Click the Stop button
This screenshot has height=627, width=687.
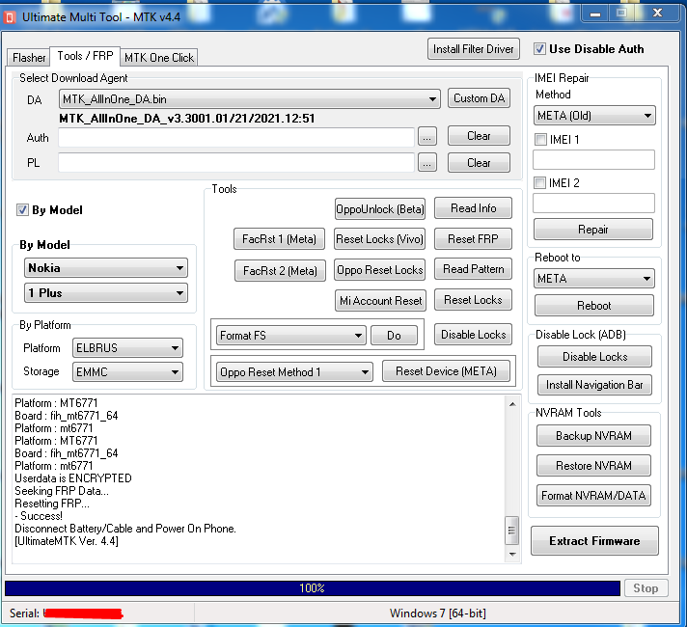646,588
